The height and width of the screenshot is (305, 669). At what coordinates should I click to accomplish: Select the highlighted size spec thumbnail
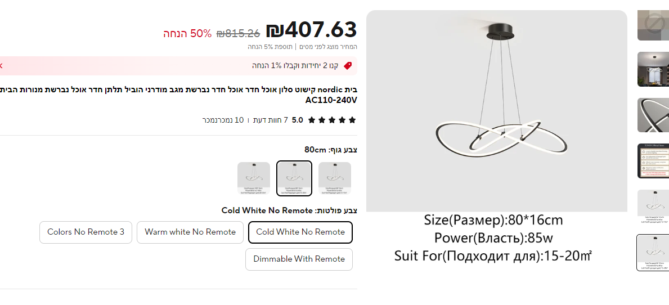click(653, 253)
